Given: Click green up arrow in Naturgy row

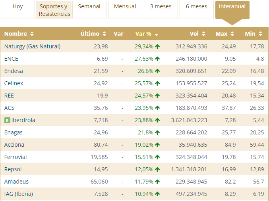Looking at the screenshot, I should 157,46.
